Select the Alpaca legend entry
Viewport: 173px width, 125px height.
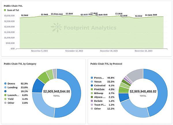(x=100, y=97)
